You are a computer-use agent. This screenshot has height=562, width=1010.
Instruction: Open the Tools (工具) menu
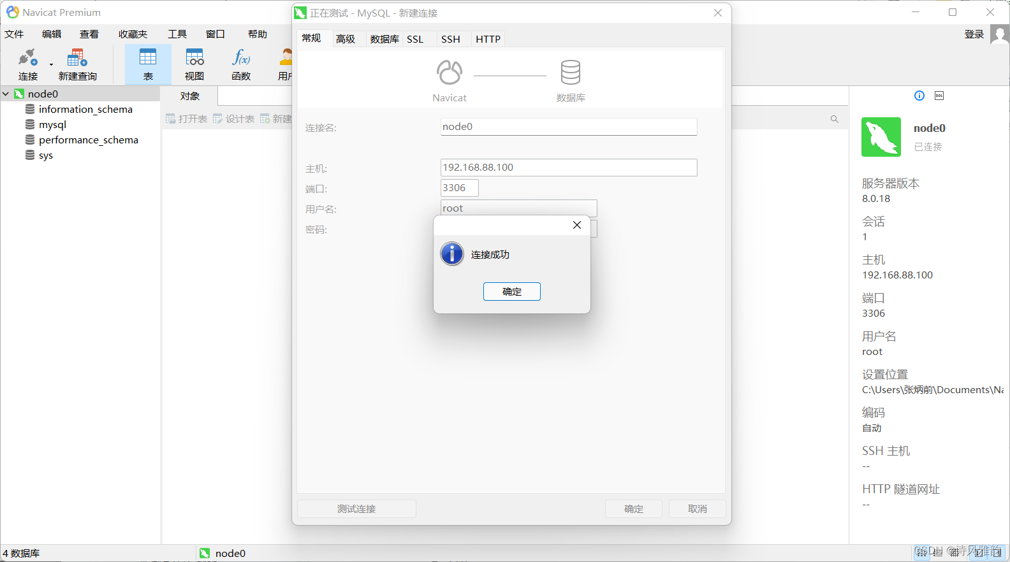177,34
